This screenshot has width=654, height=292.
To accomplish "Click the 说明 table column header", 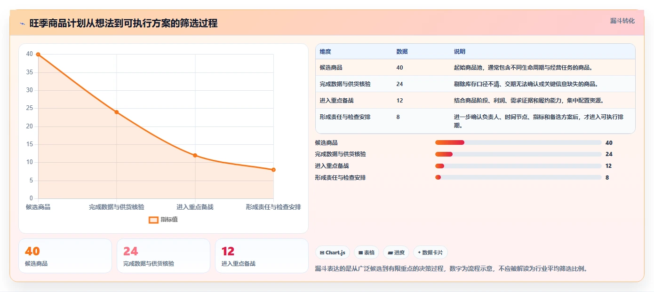I will coord(459,52).
